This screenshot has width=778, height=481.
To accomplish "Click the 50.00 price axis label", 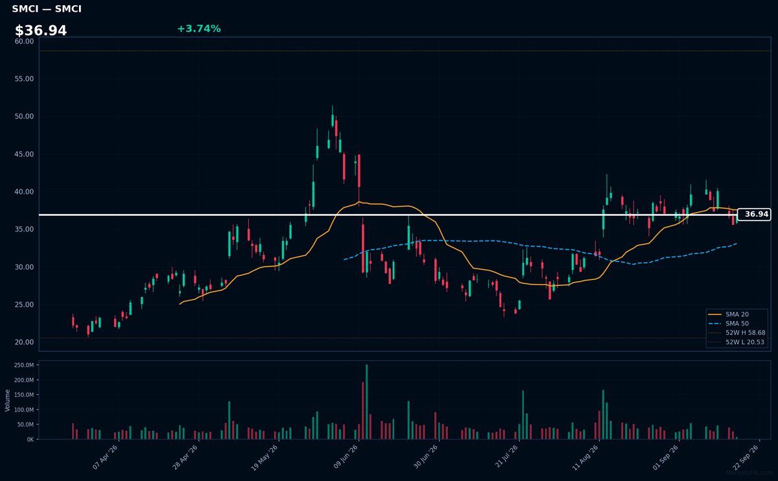I will (x=25, y=116).
